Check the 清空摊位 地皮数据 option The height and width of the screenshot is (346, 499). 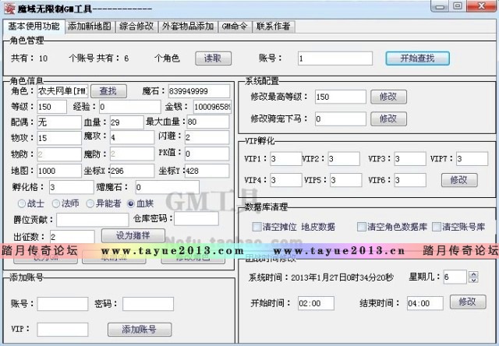257,227
